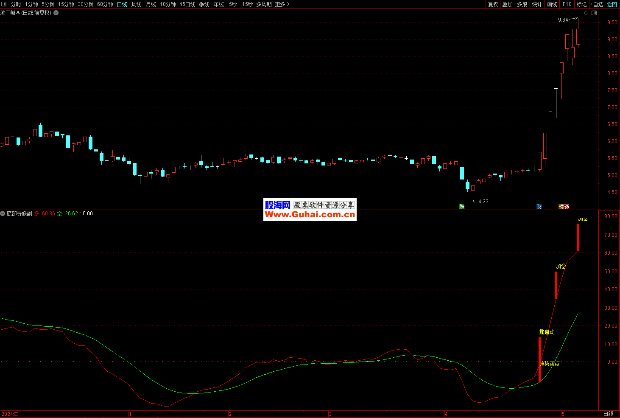Click the blue 财 marker under the chart

pos(539,207)
